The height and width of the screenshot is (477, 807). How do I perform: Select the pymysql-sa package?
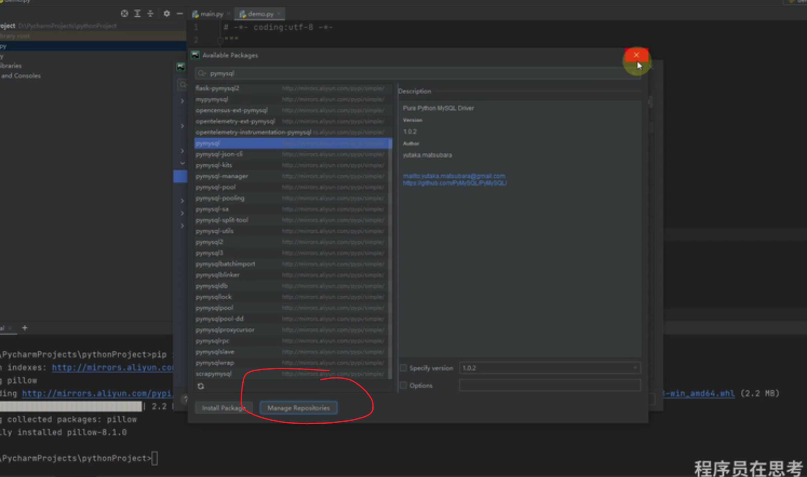tap(291, 209)
